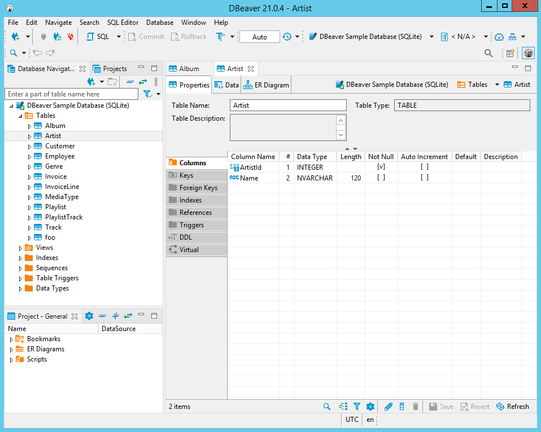Click the bottom bar delete trash icon
The width and height of the screenshot is (541, 432).
[x=416, y=407]
